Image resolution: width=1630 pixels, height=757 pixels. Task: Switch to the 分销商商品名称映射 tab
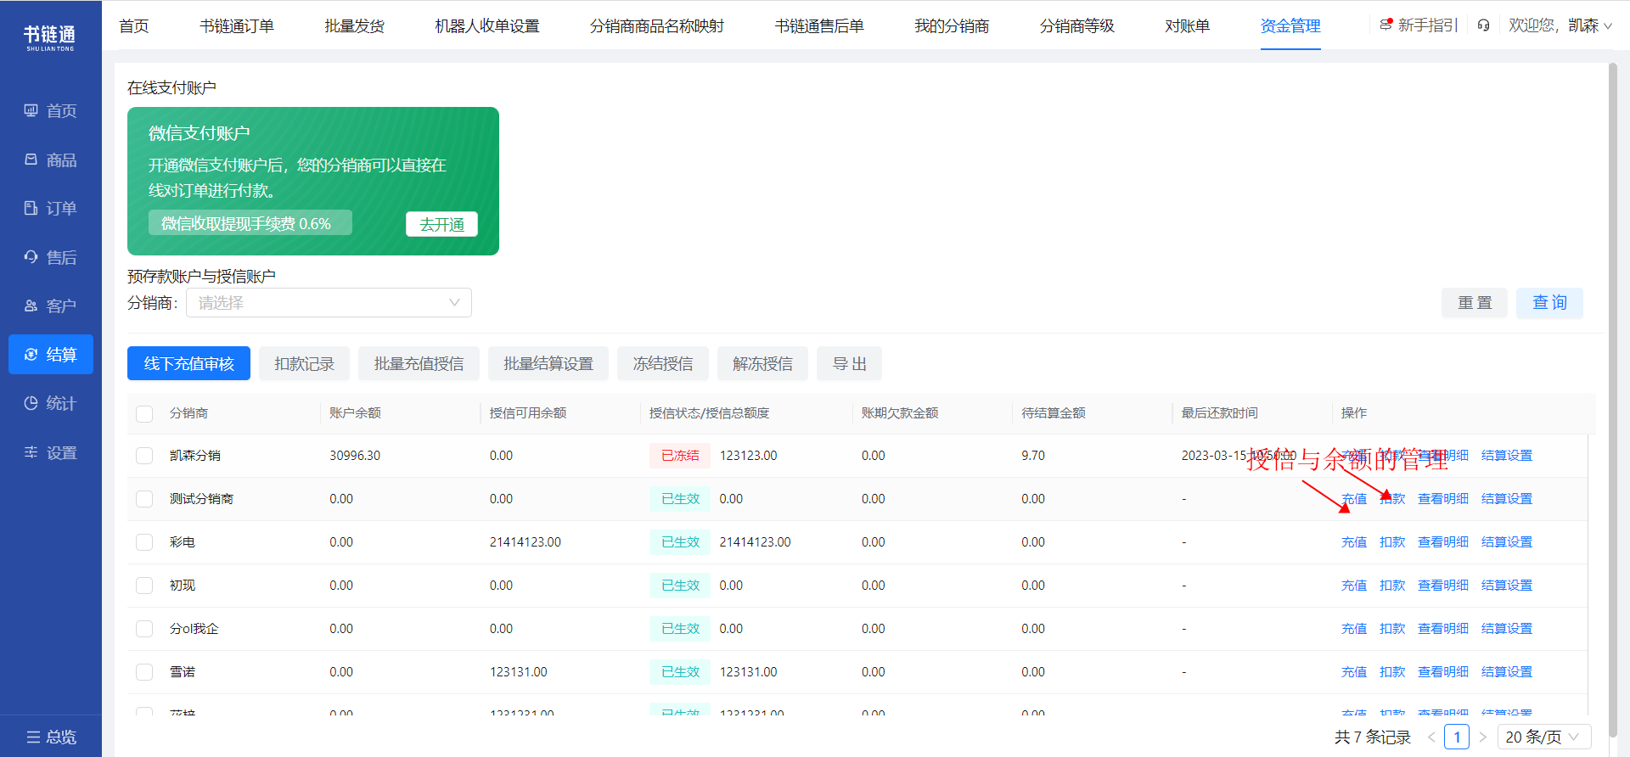657,26
